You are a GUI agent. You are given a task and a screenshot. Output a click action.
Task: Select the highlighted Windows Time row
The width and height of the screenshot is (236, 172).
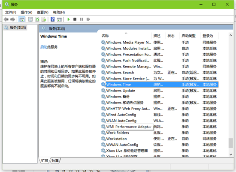(x=160, y=84)
